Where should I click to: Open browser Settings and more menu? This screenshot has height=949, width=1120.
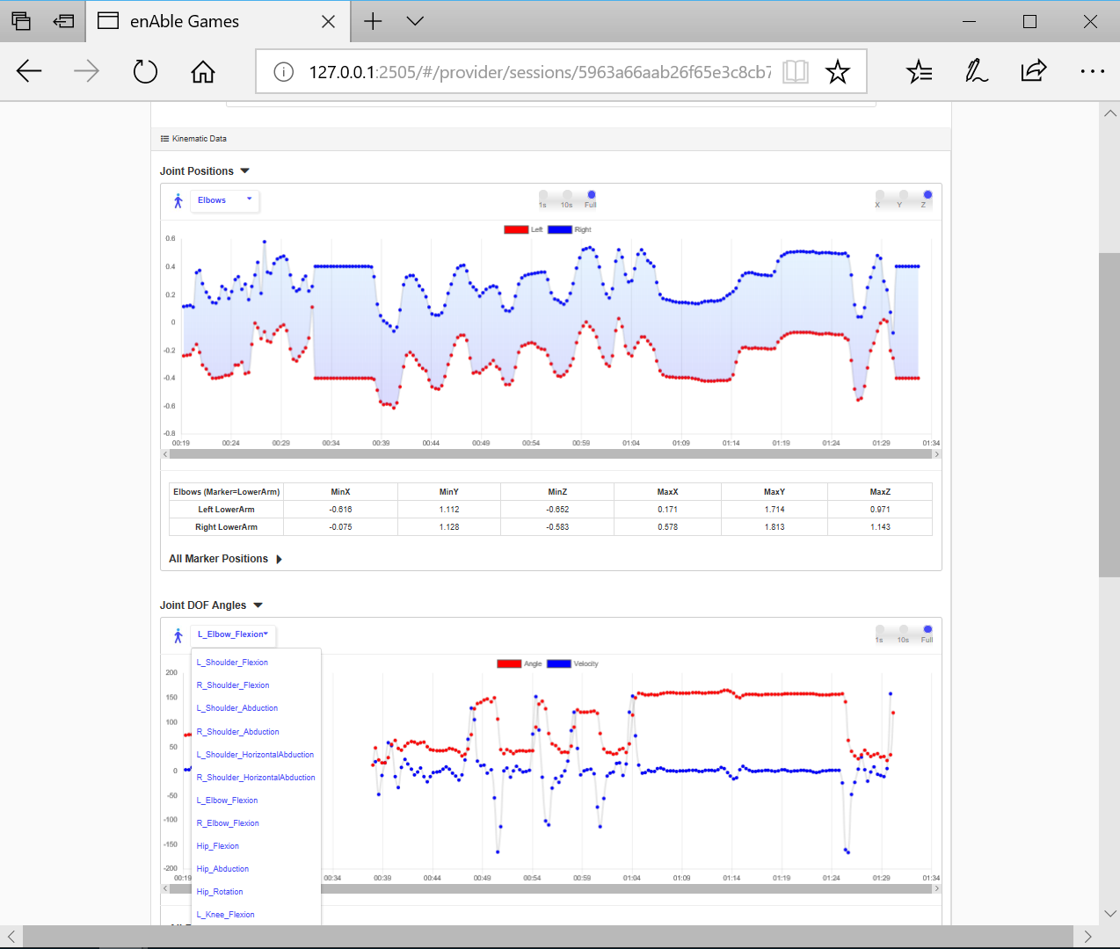(x=1092, y=71)
